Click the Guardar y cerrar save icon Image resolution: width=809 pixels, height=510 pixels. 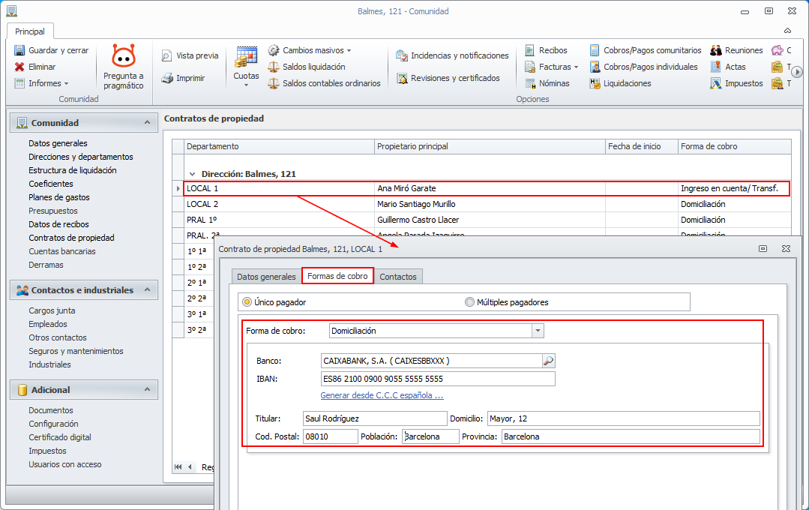click(19, 50)
